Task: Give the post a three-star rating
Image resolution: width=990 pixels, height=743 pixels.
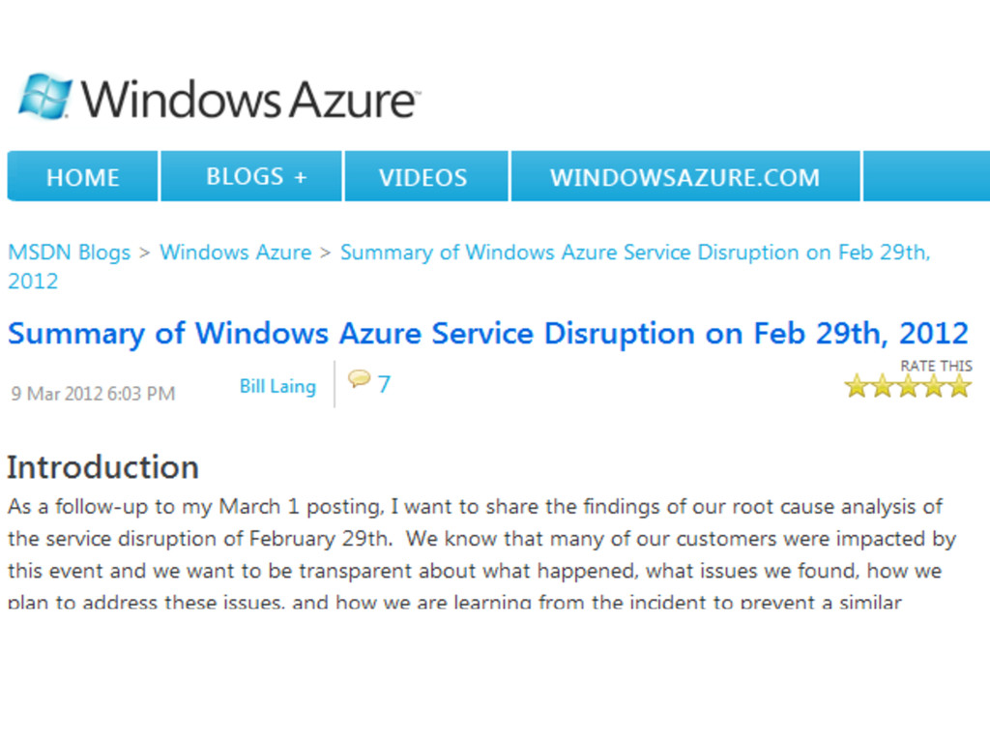Action: pyautogui.click(x=908, y=387)
